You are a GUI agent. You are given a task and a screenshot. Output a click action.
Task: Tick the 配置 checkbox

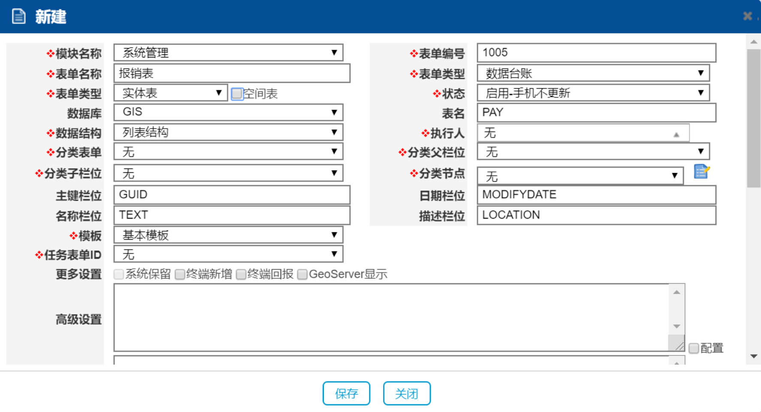694,348
